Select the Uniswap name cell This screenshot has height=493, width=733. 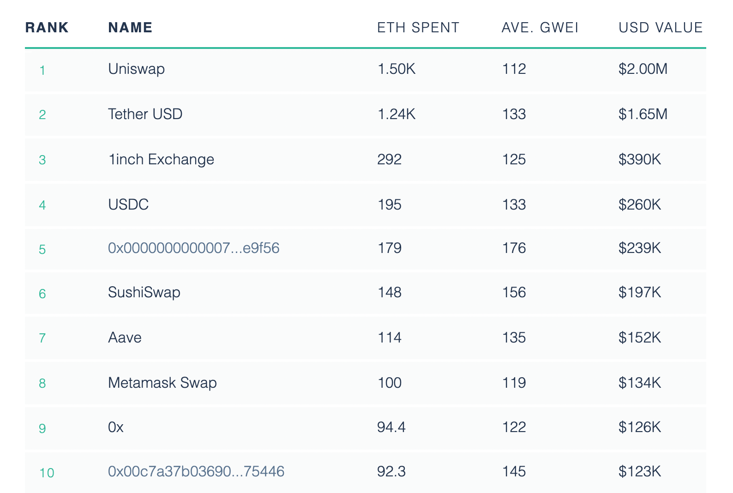point(137,69)
